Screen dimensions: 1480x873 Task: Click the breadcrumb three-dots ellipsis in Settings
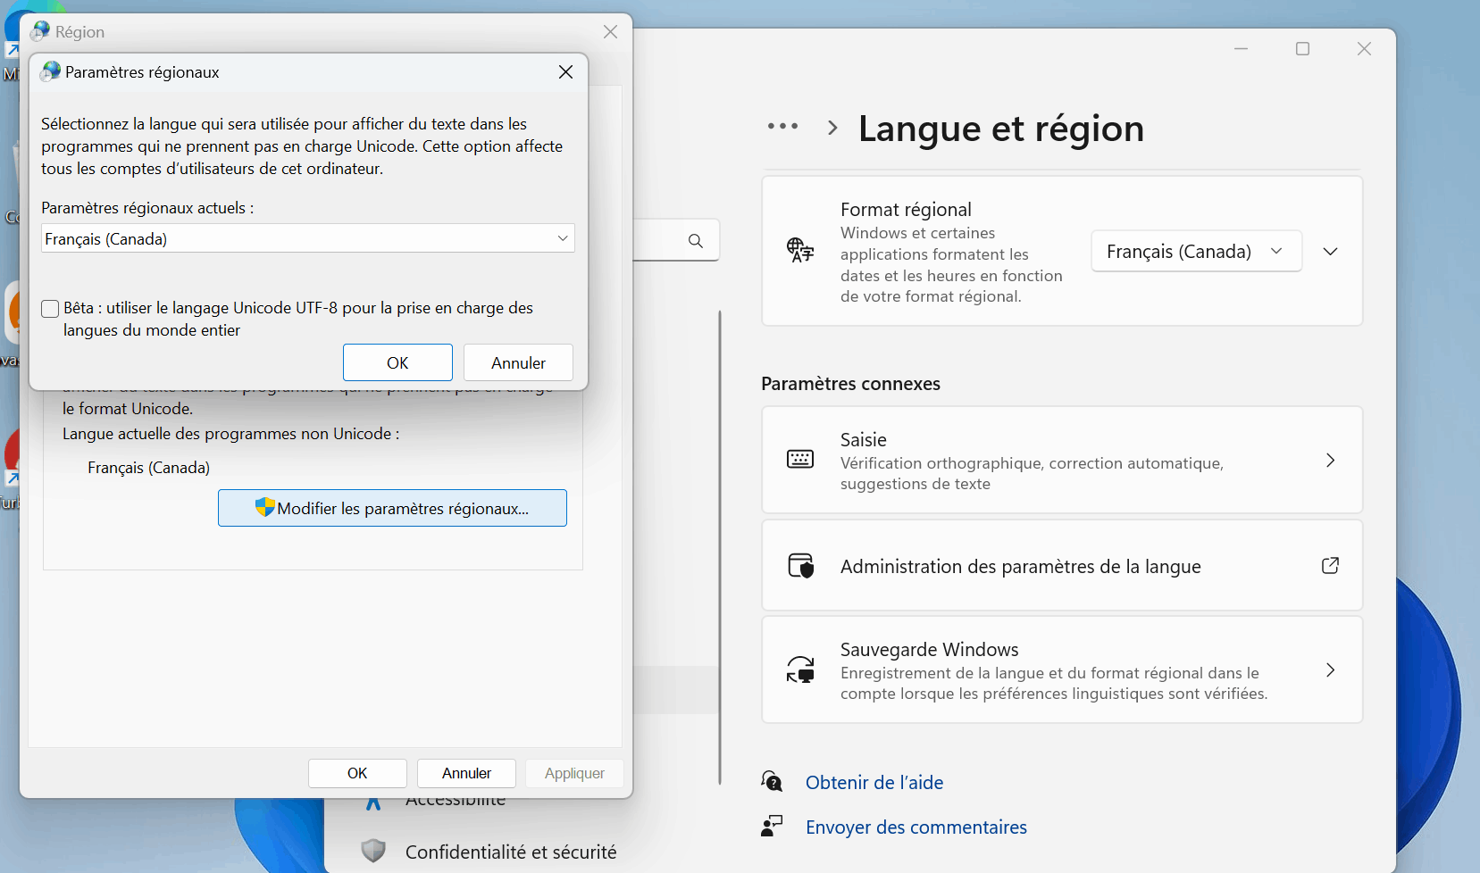click(782, 127)
